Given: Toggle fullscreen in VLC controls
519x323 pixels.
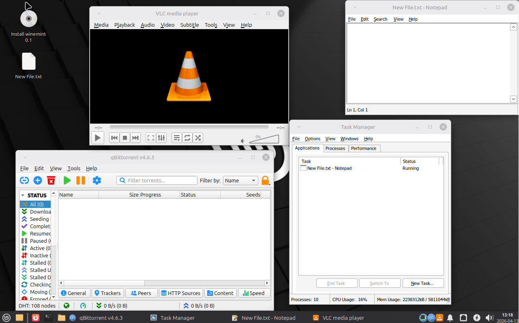Looking at the screenshot, I should pyautogui.click(x=151, y=138).
